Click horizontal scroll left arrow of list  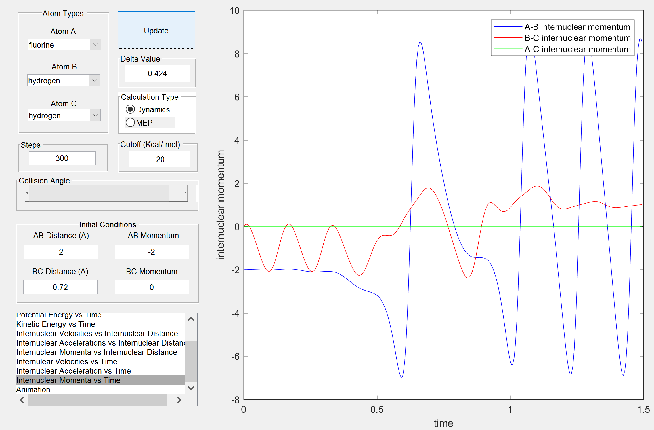coord(22,400)
